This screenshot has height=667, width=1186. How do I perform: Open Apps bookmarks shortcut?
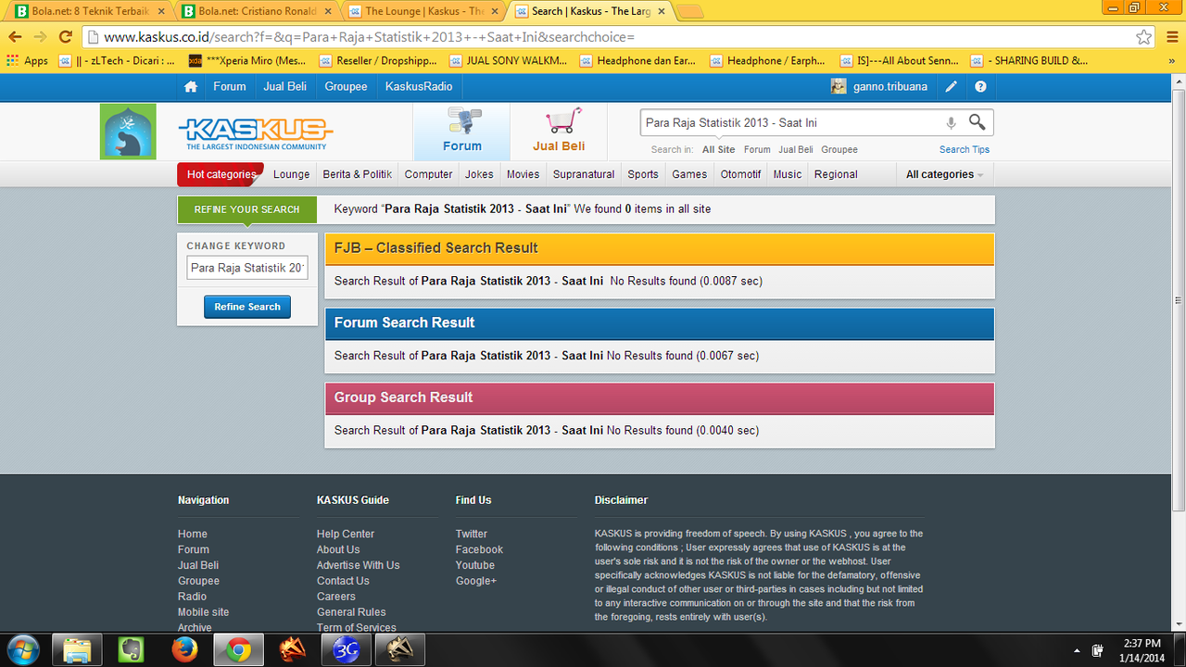[27, 60]
